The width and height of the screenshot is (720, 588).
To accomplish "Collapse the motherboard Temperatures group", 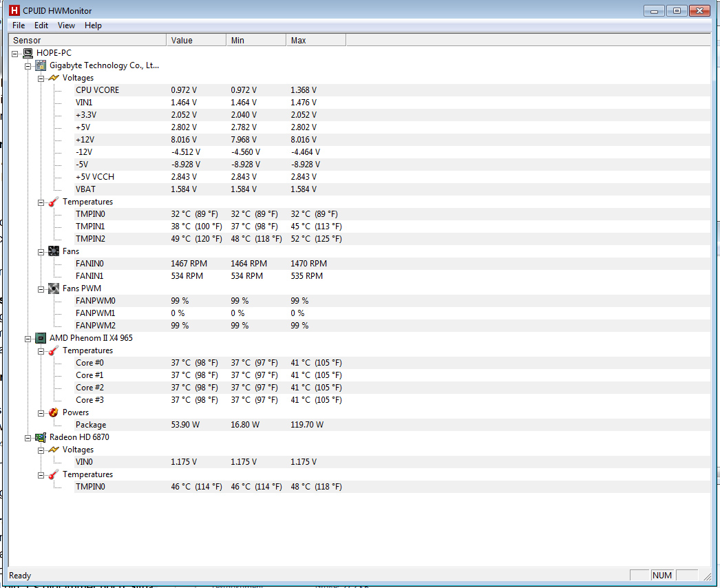I will pyautogui.click(x=41, y=202).
